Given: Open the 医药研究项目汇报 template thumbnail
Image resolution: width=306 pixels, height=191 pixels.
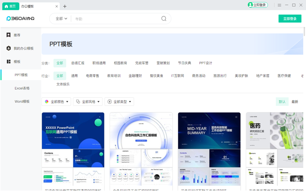Looking at the screenshot, I should (x=275, y=130).
